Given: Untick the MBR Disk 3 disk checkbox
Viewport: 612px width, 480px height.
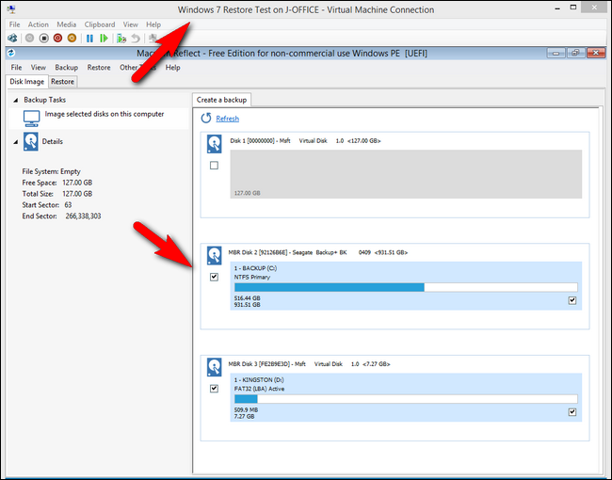Looking at the screenshot, I should point(214,389).
